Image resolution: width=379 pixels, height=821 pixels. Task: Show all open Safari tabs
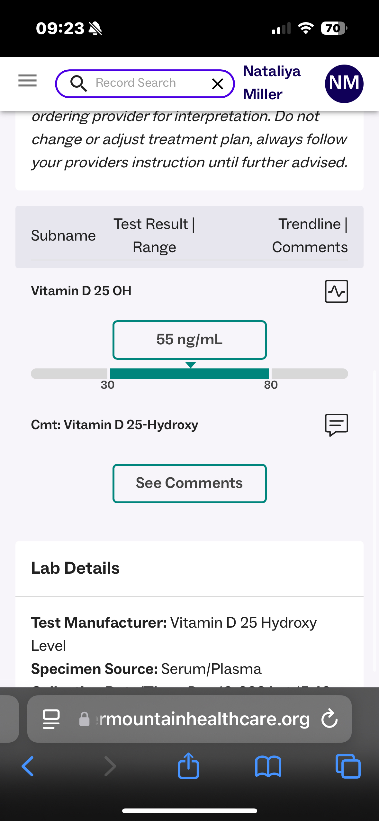tap(348, 766)
